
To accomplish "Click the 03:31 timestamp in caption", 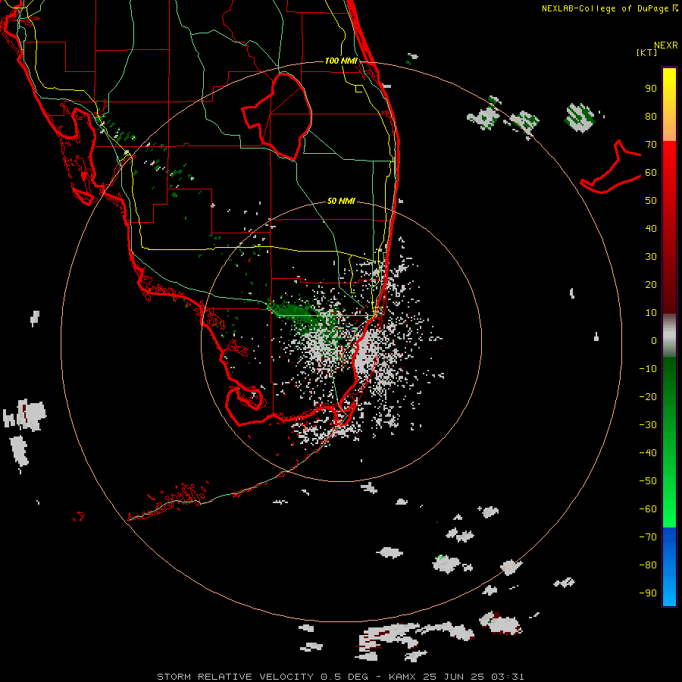I will (x=508, y=677).
